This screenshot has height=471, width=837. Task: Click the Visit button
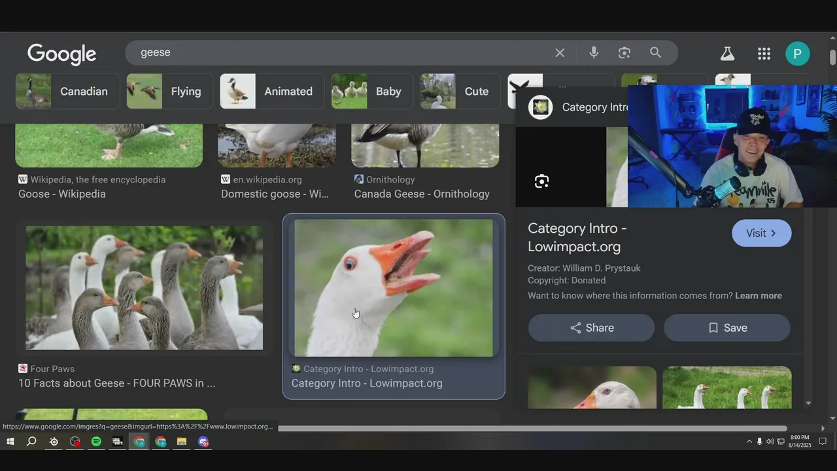(x=761, y=233)
